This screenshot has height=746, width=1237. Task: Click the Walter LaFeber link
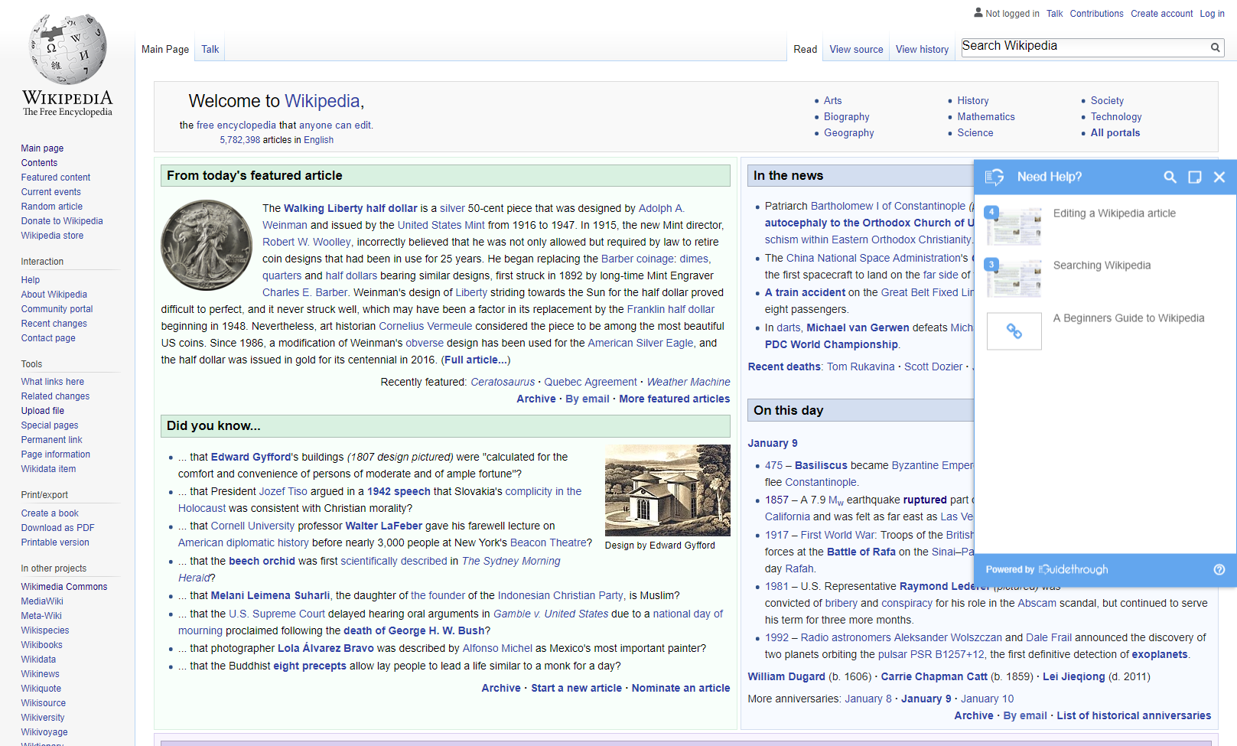point(384,526)
